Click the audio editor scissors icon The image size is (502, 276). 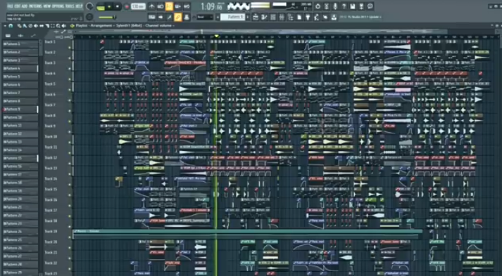(326, 6)
